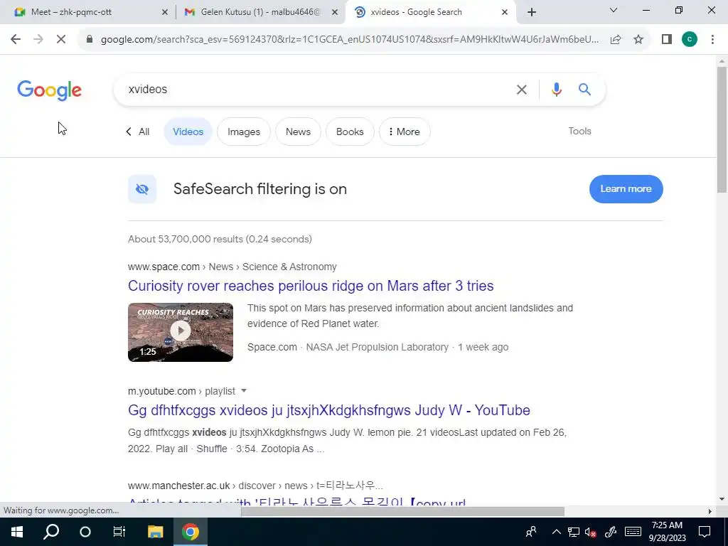The height and width of the screenshot is (546, 728).
Task: Click the www.space.com breadcrumb
Action: tap(164, 267)
